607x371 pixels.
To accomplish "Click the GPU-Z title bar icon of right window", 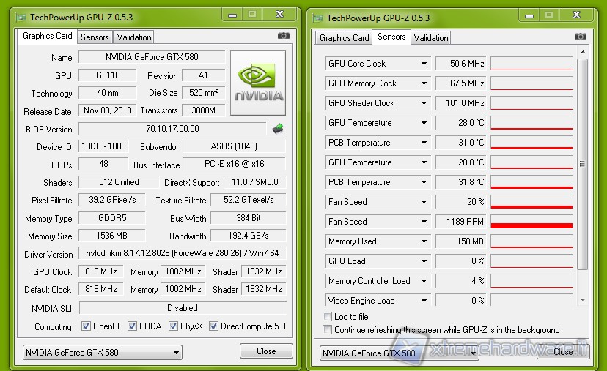I will click(x=317, y=18).
